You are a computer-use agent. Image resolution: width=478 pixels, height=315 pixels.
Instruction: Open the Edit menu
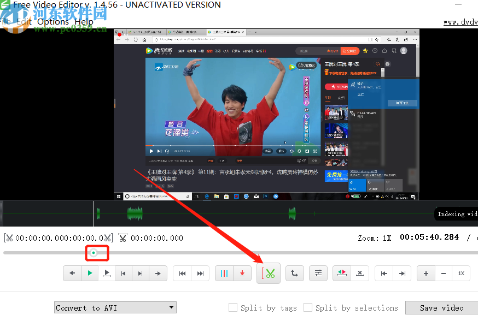(x=26, y=22)
